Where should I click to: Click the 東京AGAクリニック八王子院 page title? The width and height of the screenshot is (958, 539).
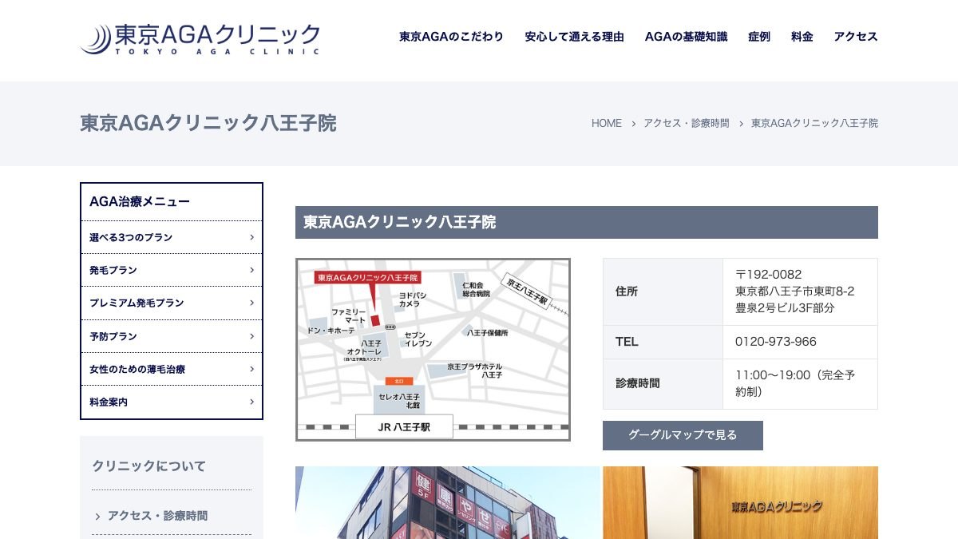[208, 123]
